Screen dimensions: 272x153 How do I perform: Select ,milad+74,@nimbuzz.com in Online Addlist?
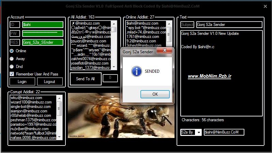[x=146, y=32]
